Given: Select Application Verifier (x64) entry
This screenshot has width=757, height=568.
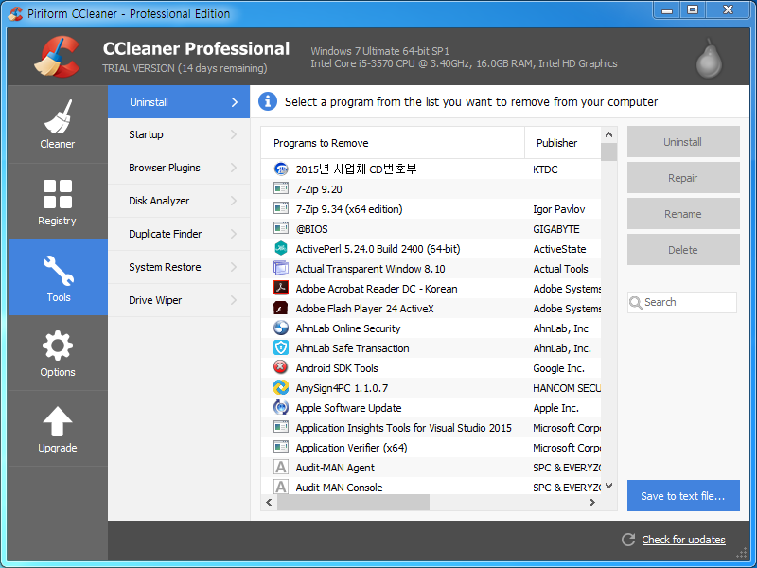Looking at the screenshot, I should point(431,447).
